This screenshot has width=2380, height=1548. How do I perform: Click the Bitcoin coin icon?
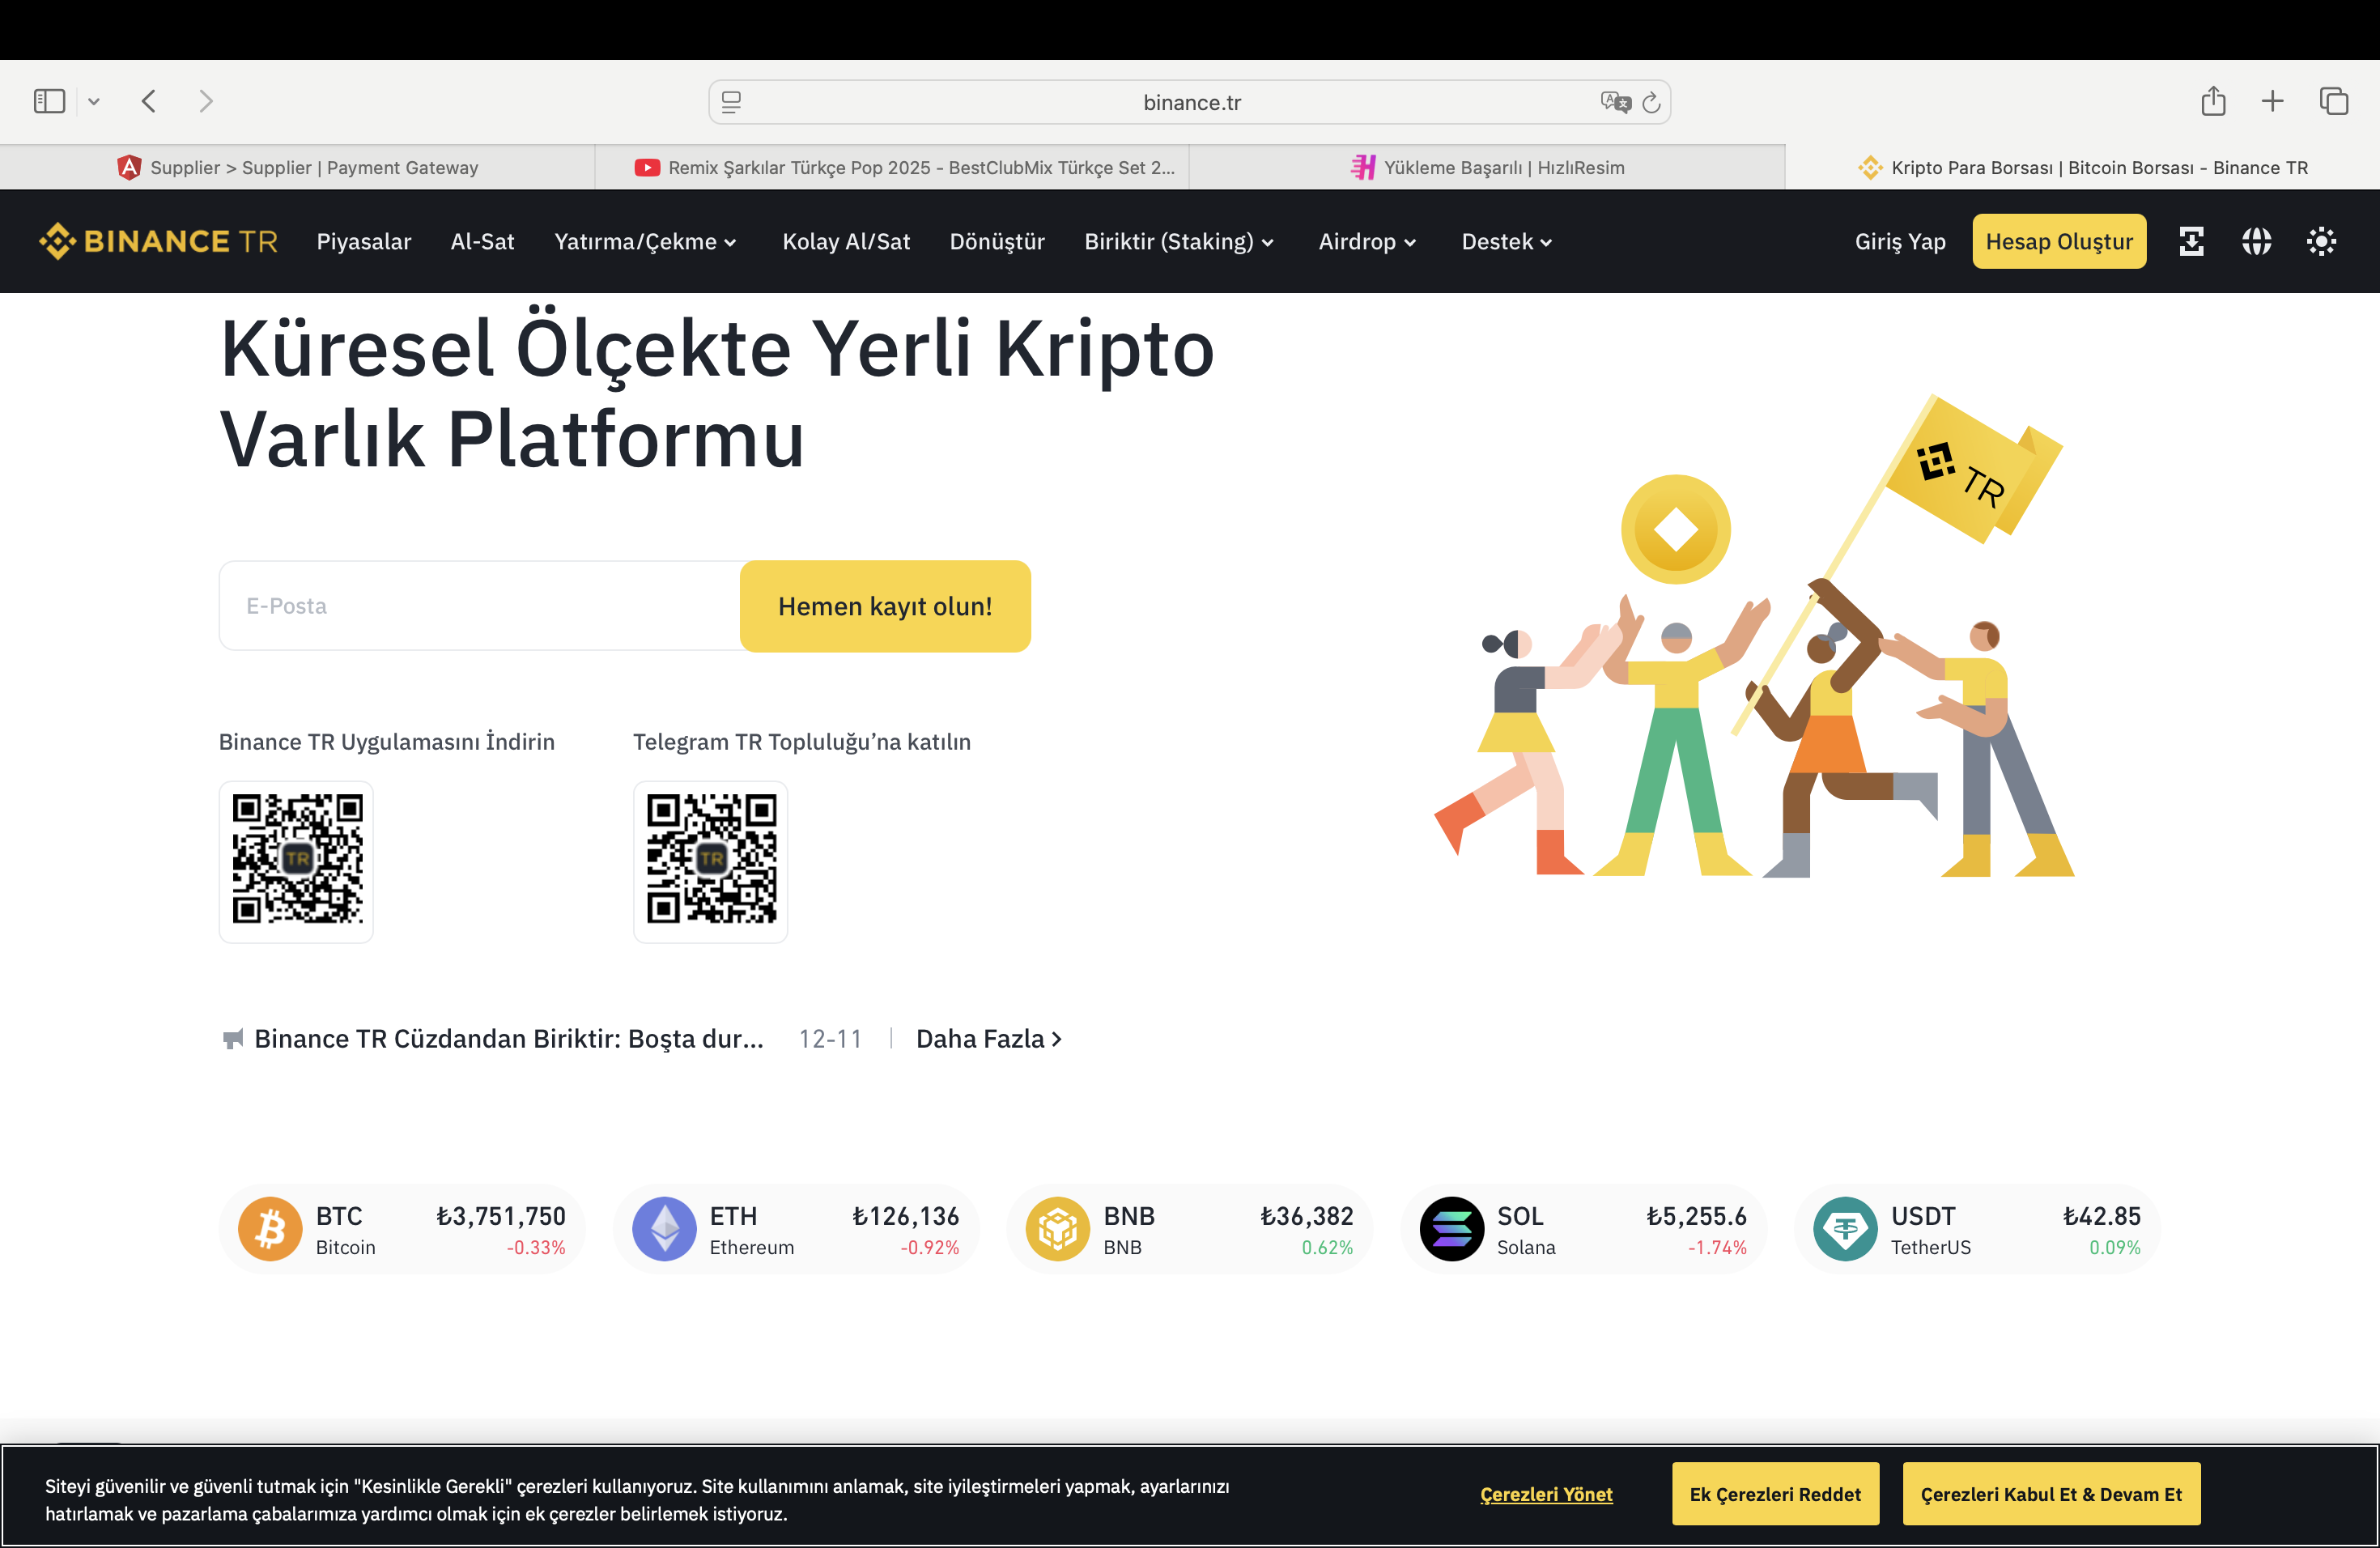pos(270,1229)
